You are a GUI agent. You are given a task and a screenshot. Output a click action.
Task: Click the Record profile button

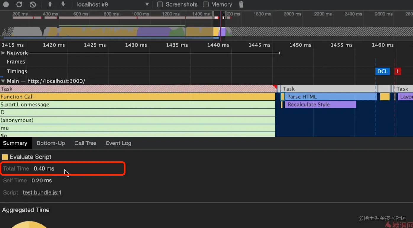click(6, 4)
